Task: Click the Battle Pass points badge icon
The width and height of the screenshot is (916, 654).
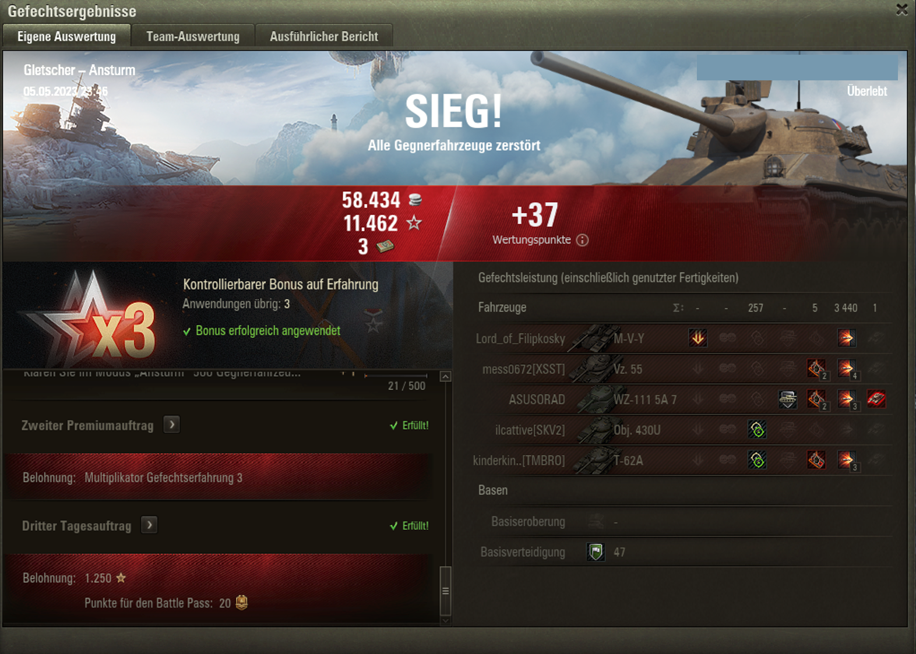Action: [241, 603]
